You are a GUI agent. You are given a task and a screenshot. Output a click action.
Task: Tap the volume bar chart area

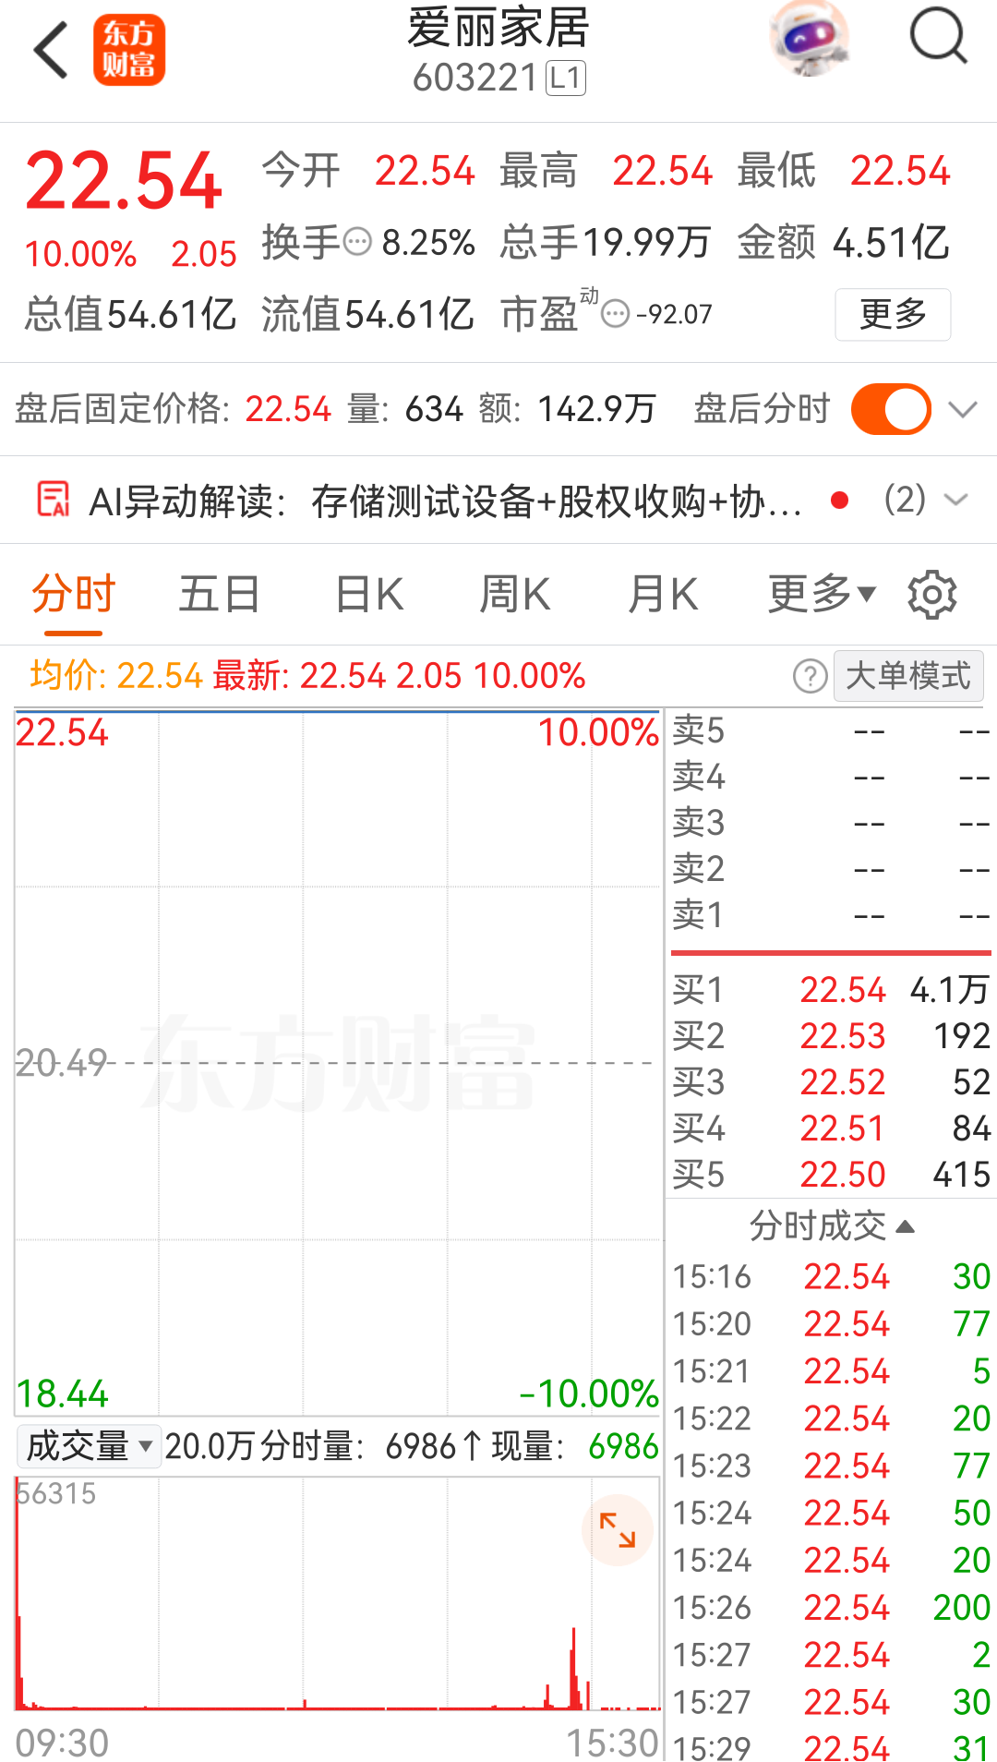[x=338, y=1594]
